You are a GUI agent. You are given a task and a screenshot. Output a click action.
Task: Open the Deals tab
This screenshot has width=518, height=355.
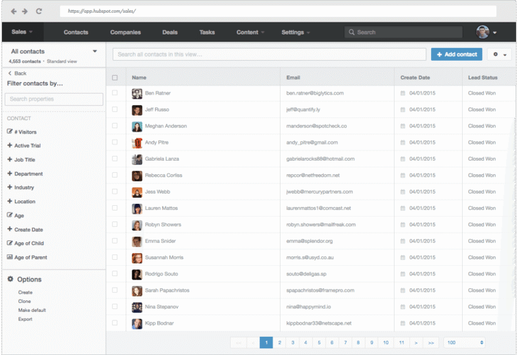(170, 32)
